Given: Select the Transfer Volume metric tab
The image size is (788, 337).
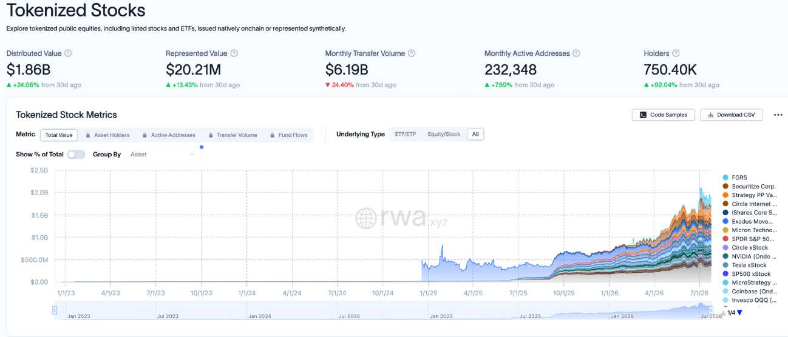Looking at the screenshot, I should tap(233, 135).
